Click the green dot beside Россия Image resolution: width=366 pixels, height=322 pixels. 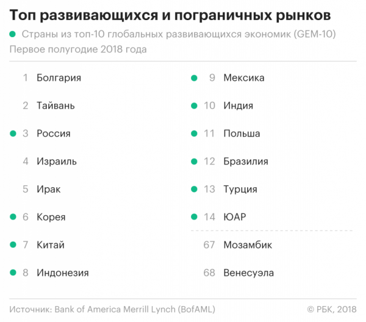click(13, 134)
